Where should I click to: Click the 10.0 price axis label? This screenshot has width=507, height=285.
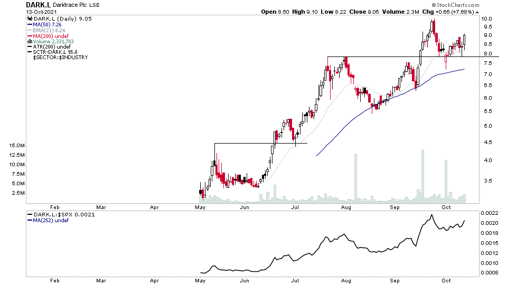pos(486,19)
